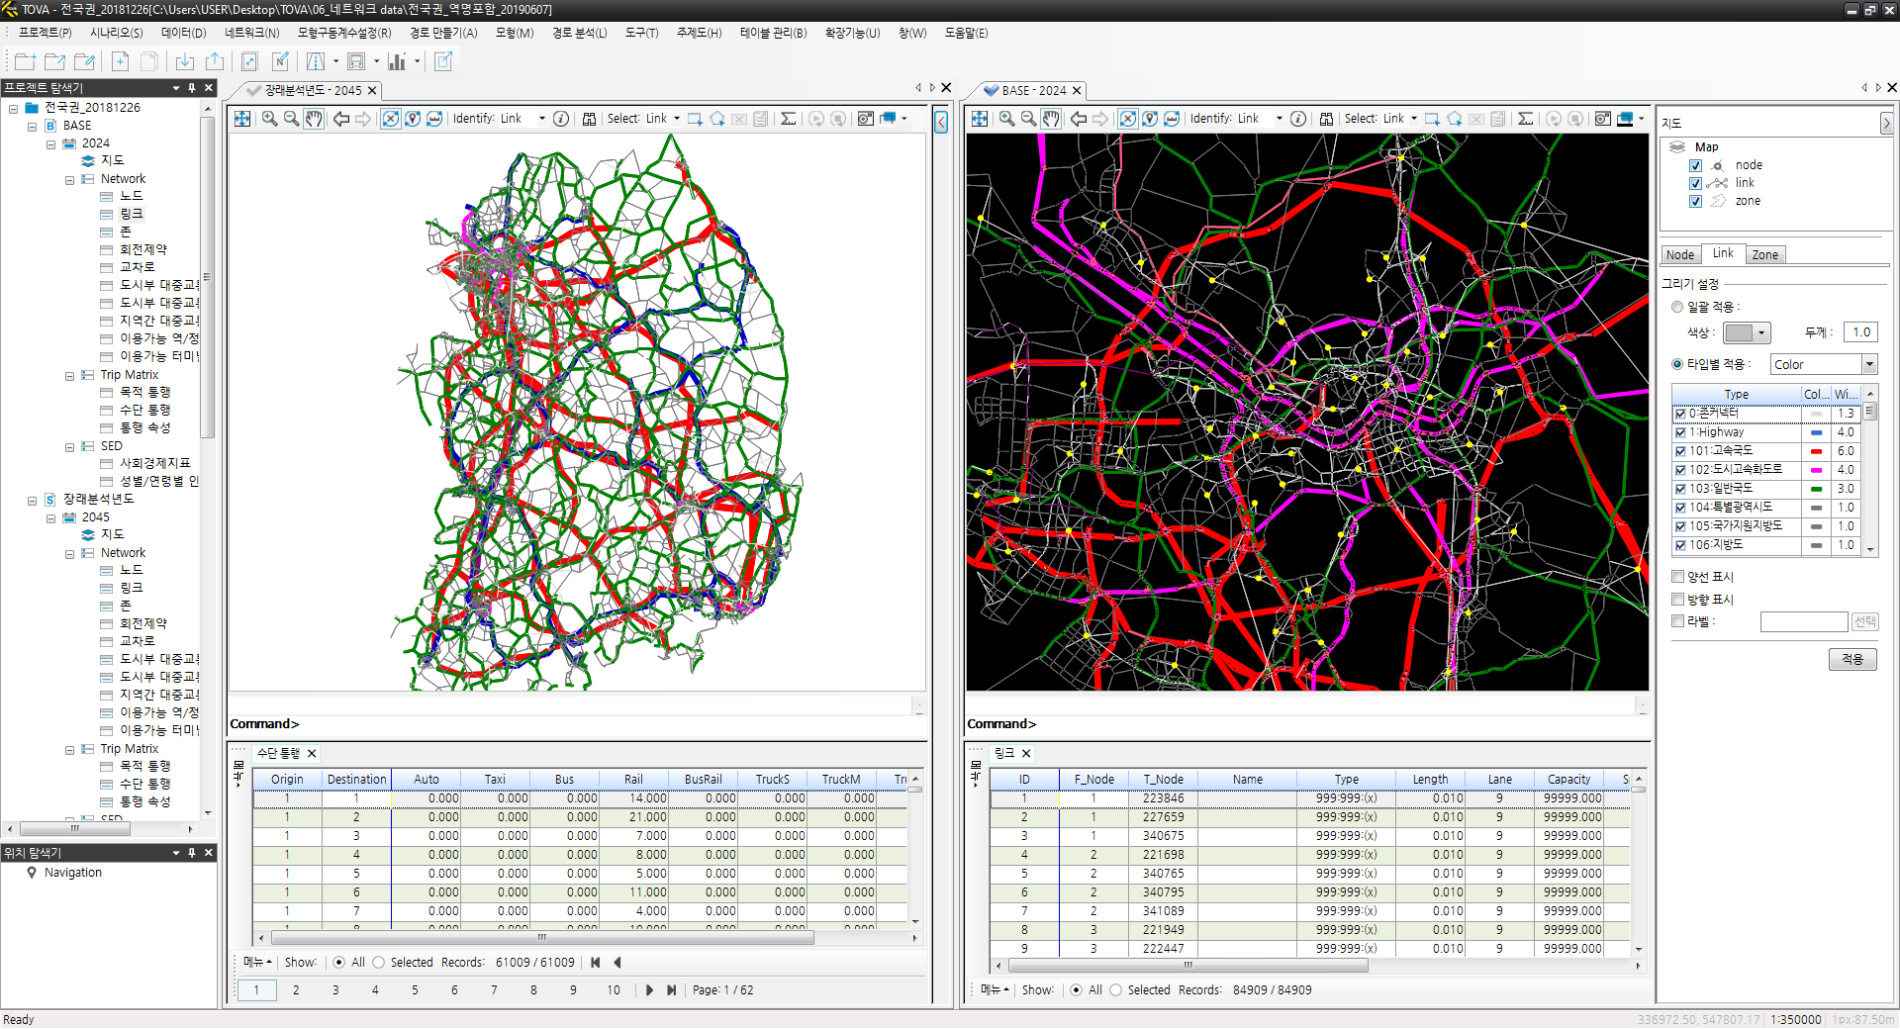Switch to the Zone tab
1900x1029 pixels.
click(x=1764, y=255)
